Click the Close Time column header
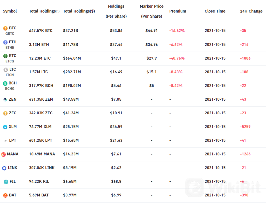The image size is (266, 203). [x=215, y=11]
